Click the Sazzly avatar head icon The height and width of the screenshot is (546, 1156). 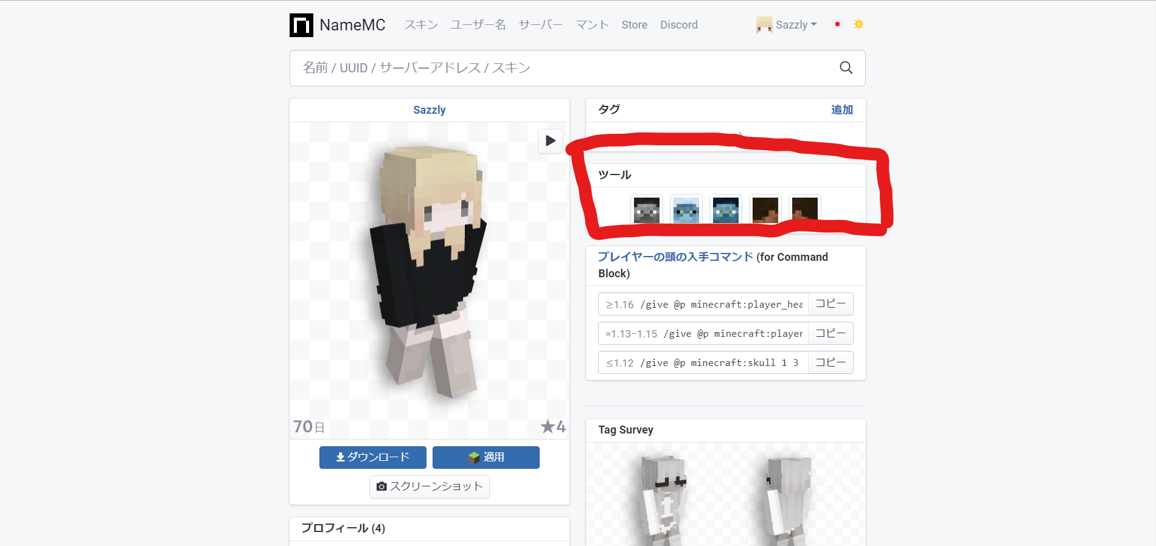pos(764,25)
